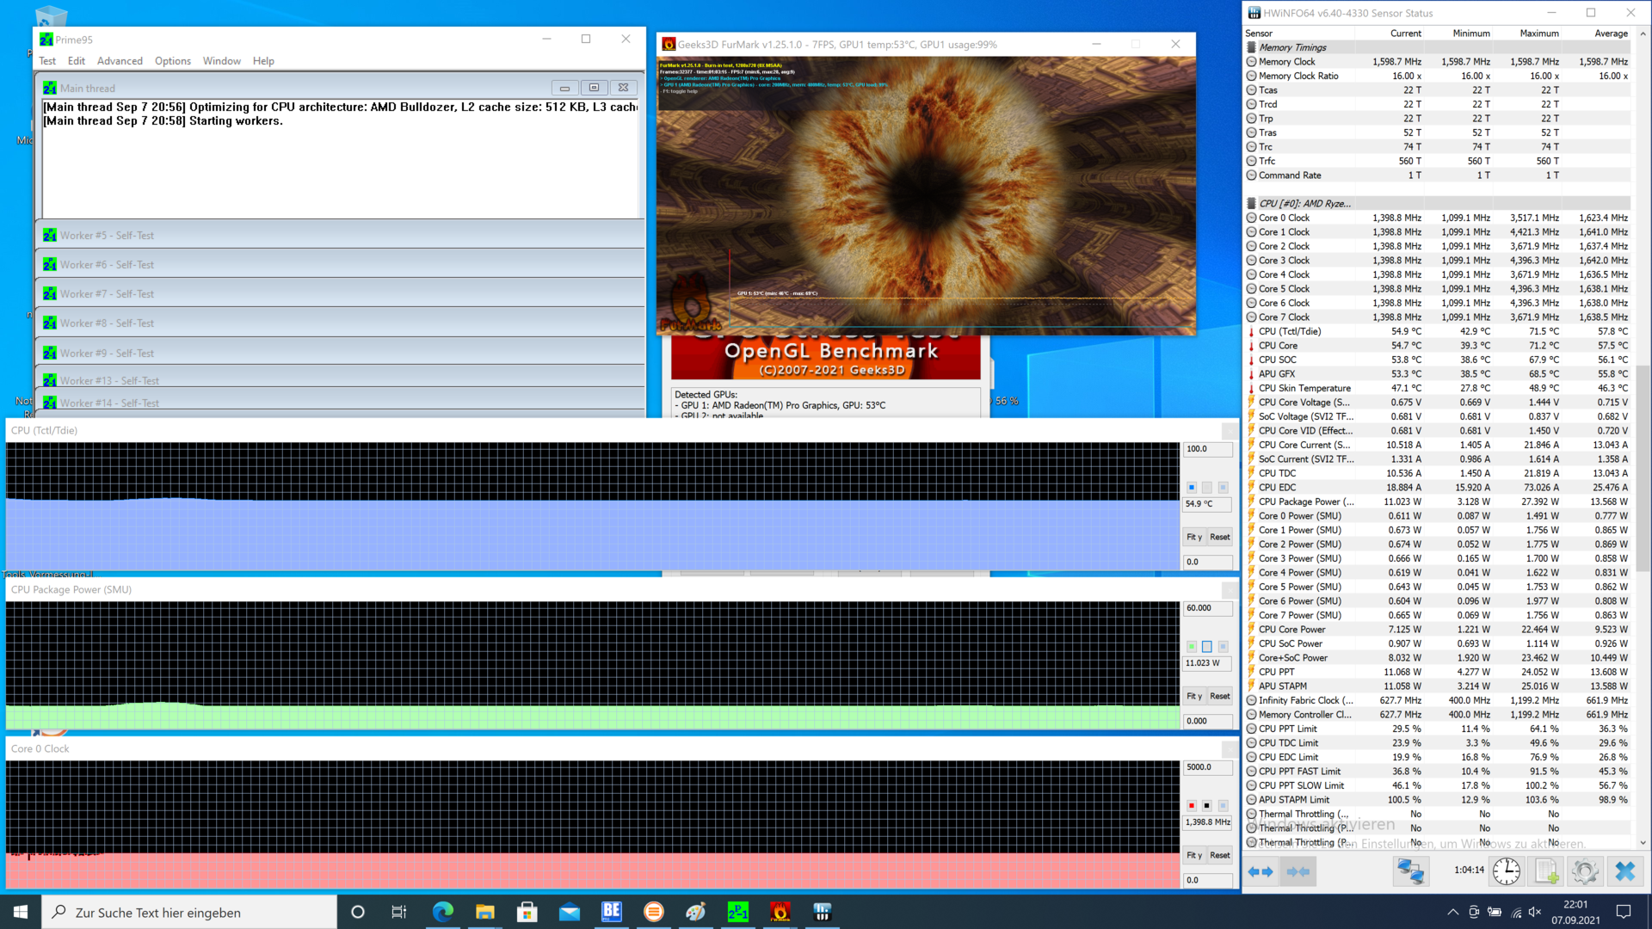
Task: Click HWiNFO collapse columns arrows icon
Action: (1298, 871)
